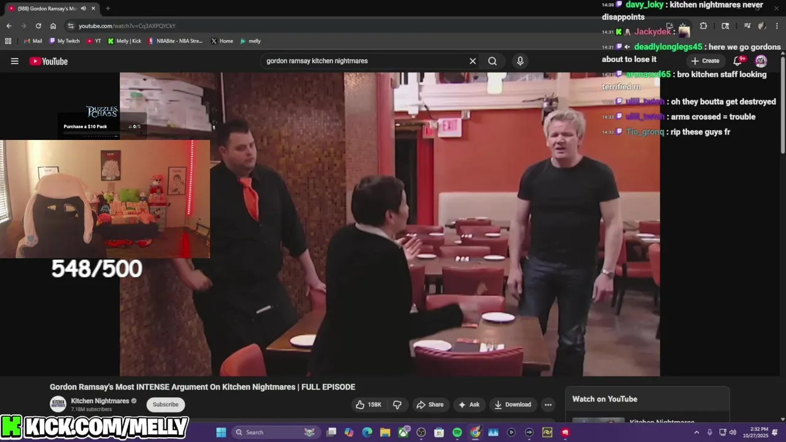The height and width of the screenshot is (442, 786).
Task: Click davy_loky's username in chat
Action: 644,5
